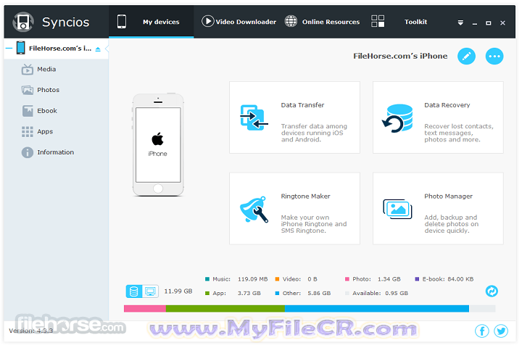
Task: Open the Data Recovery card
Action: pos(438,117)
